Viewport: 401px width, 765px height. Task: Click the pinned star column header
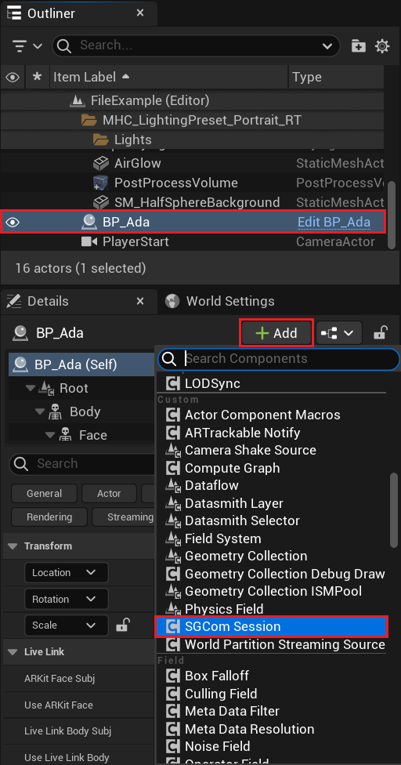coord(37,77)
